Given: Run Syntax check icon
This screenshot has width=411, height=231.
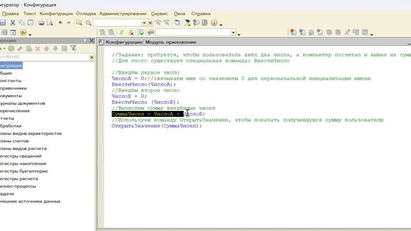Looking at the screenshot, I should click(141, 32).
